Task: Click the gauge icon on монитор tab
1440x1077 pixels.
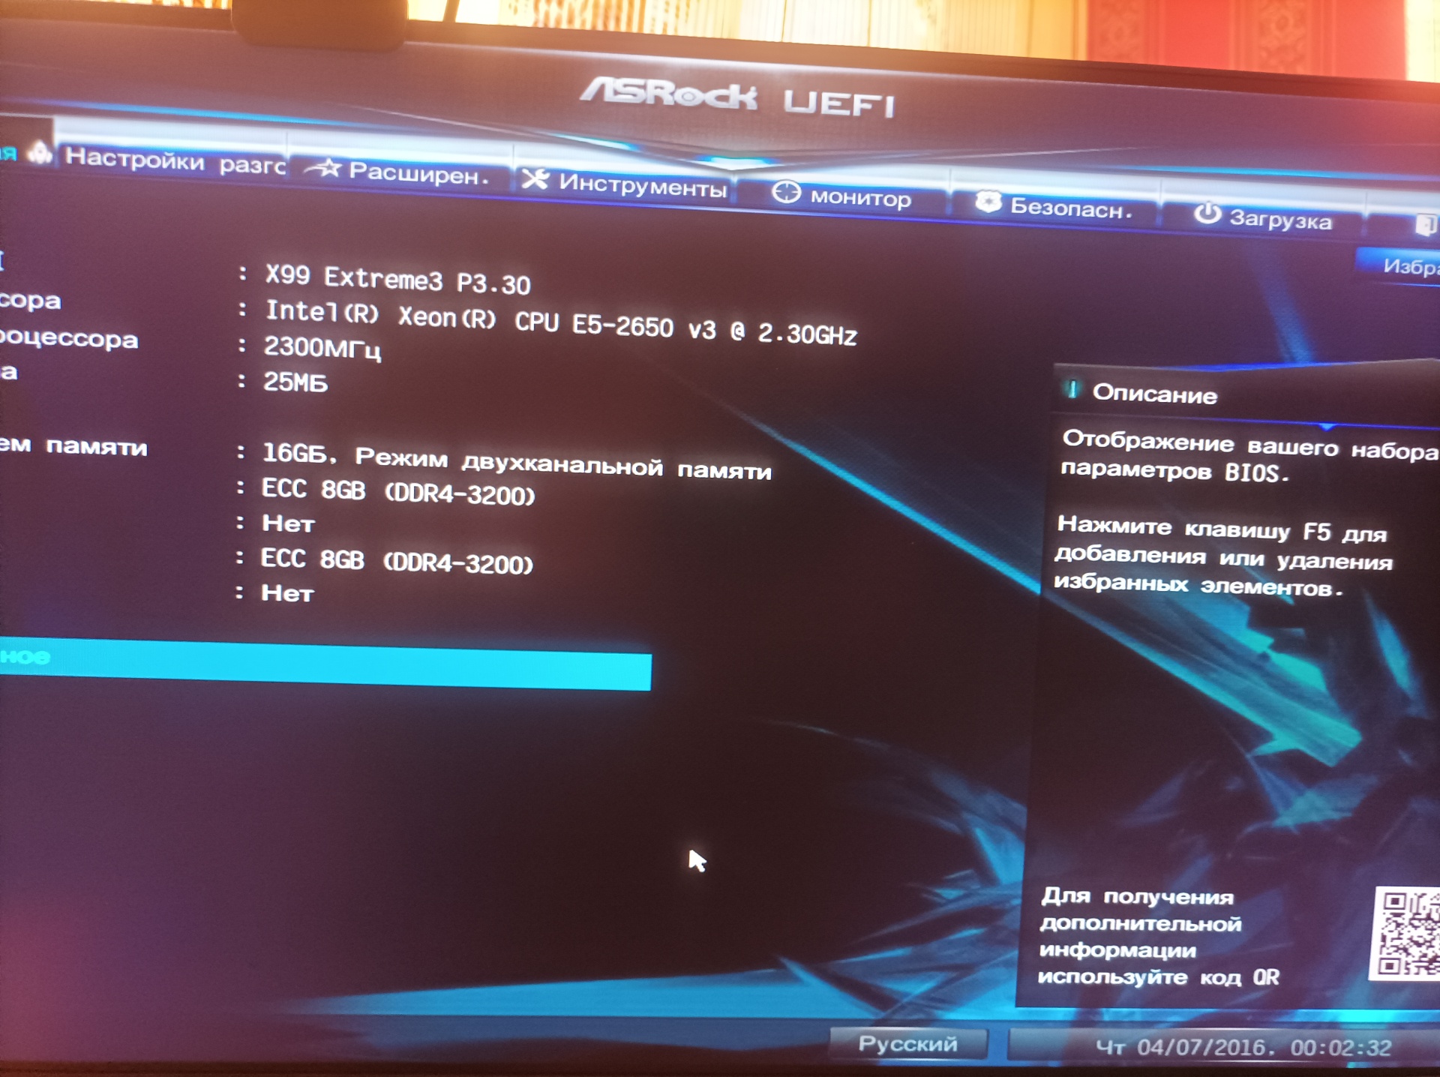Action: tap(786, 192)
